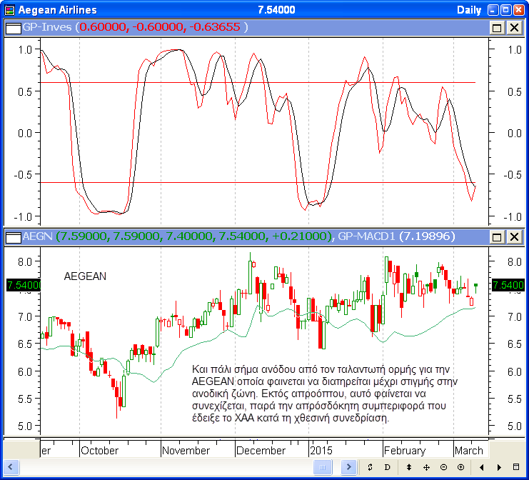This screenshot has width=529, height=480.
Task: Click the 'AEGEAN' text label on chart
Action: click(85, 276)
